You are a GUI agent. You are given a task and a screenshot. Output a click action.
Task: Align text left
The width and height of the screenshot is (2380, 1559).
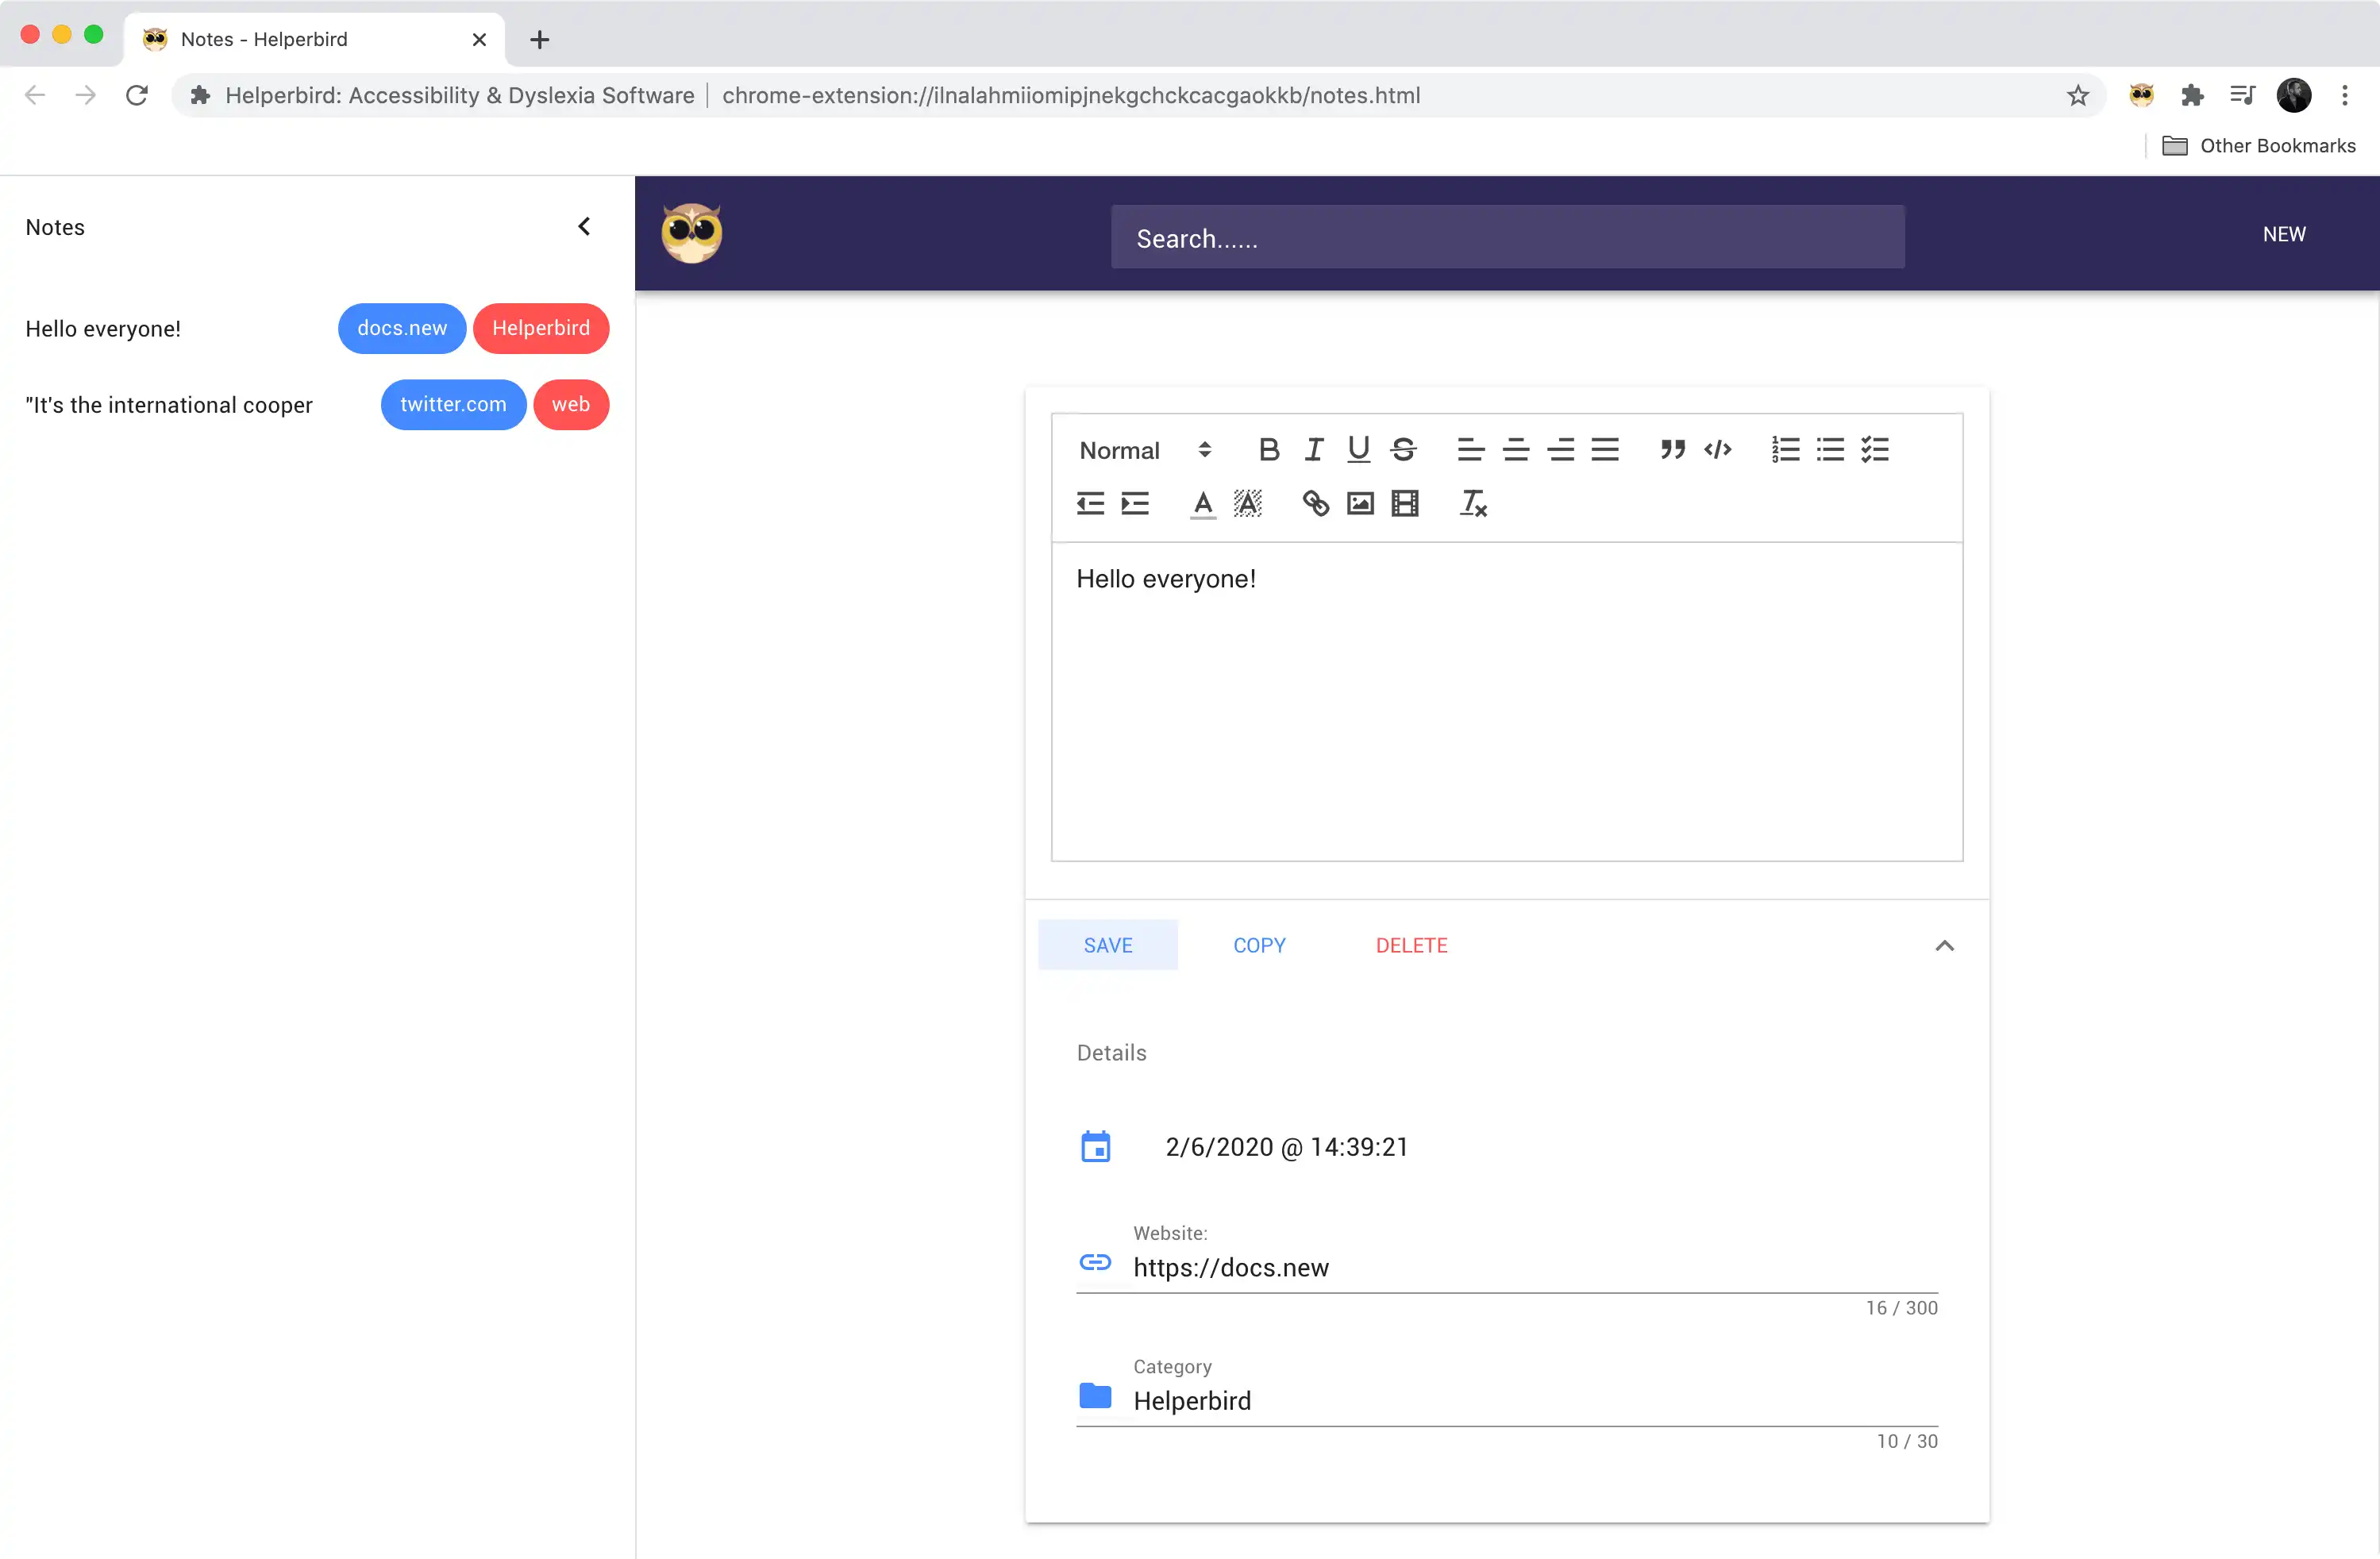[1470, 450]
